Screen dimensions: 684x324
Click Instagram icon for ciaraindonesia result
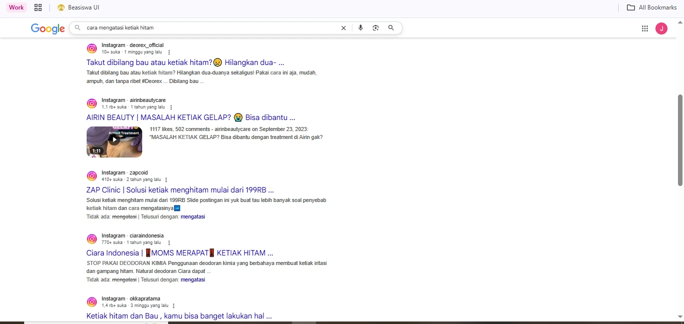click(92, 239)
